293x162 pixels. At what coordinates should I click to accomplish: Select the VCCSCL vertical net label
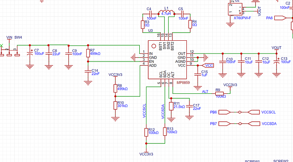(144, 111)
